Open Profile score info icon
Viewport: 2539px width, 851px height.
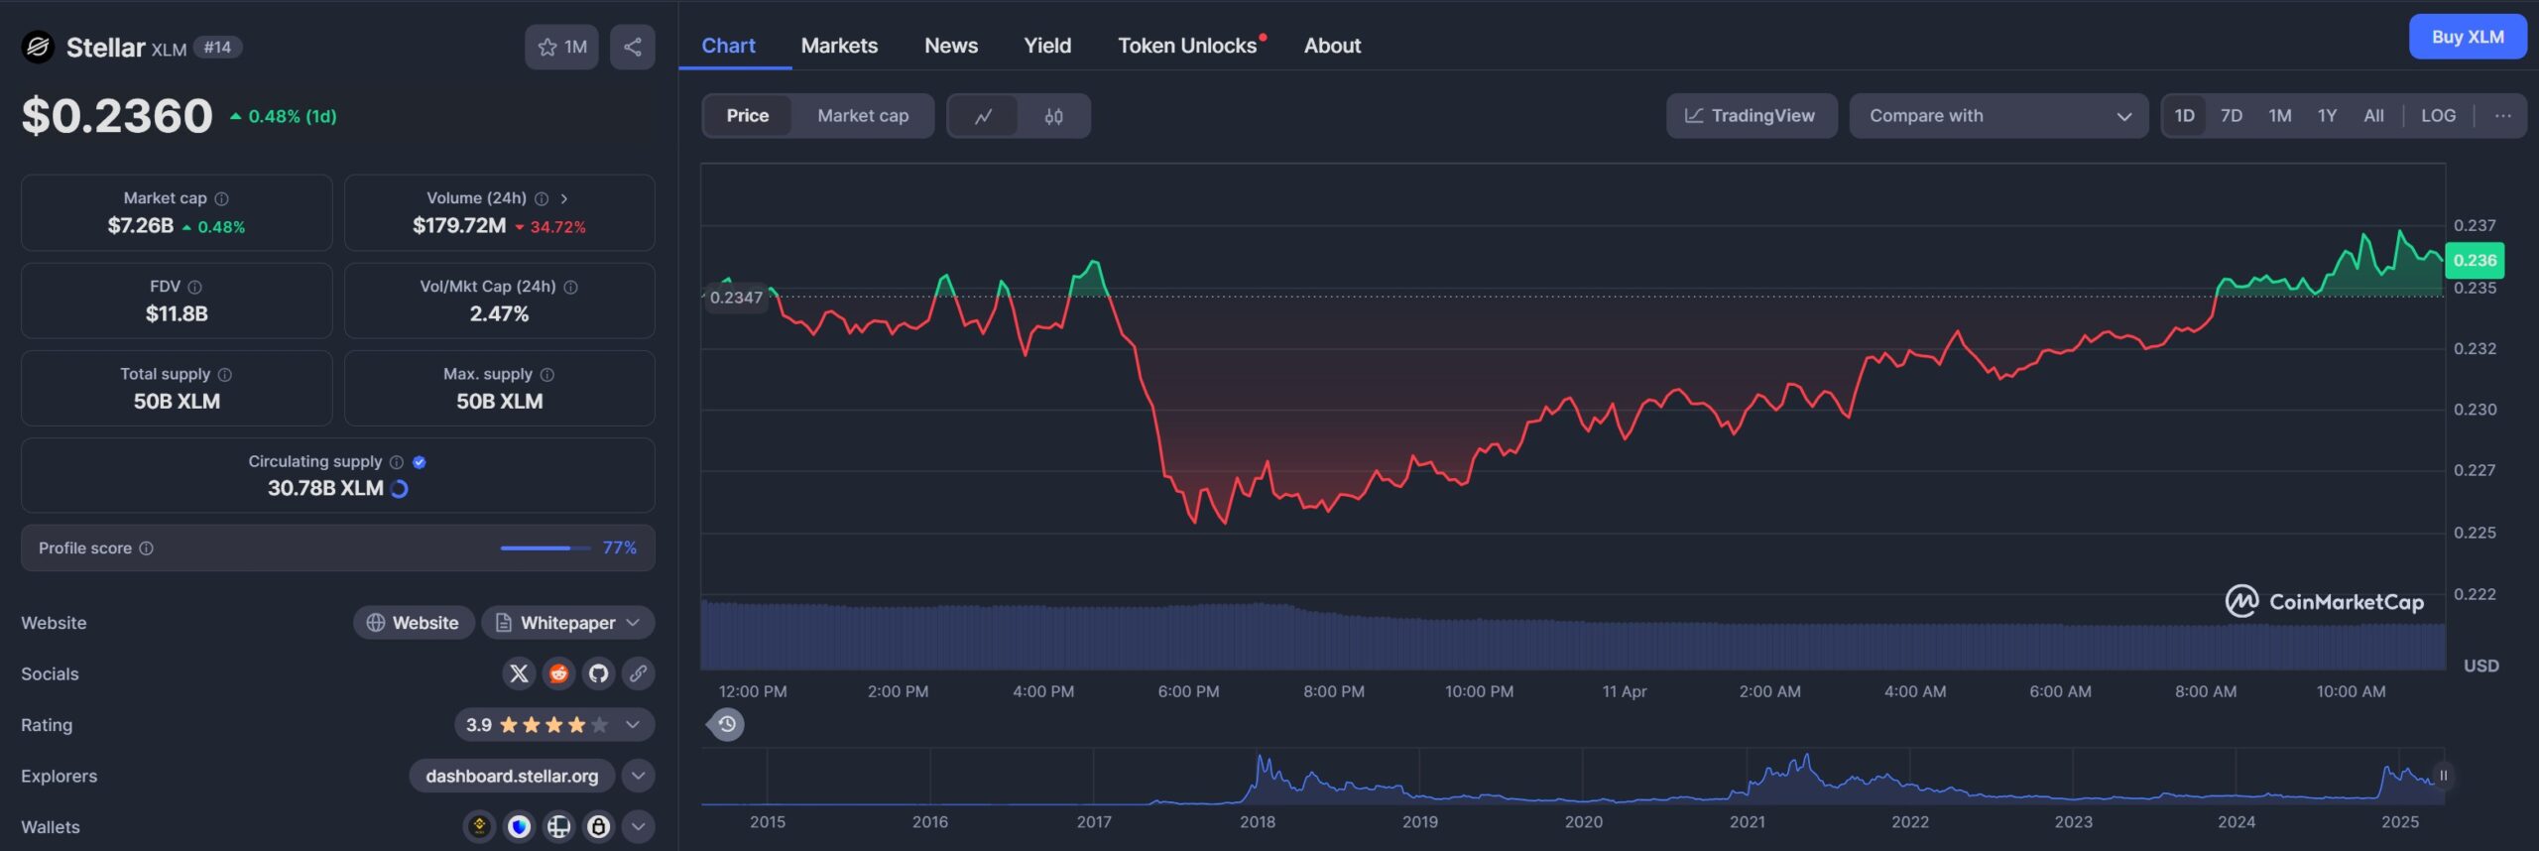(147, 547)
